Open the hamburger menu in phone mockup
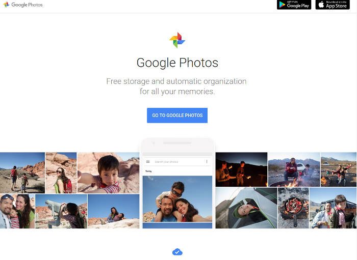This screenshot has height=260, width=357. point(148,162)
